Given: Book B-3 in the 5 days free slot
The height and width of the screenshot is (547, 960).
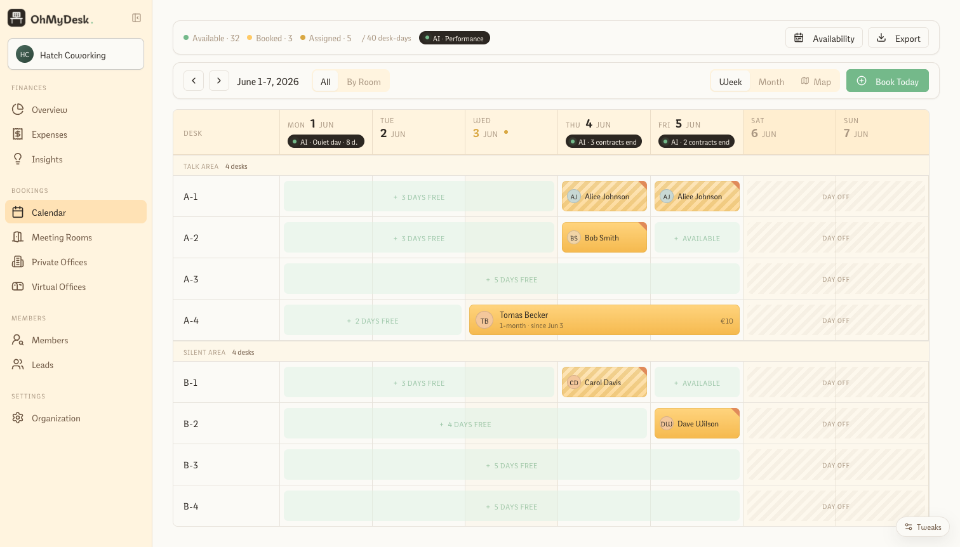Looking at the screenshot, I should tap(512, 465).
